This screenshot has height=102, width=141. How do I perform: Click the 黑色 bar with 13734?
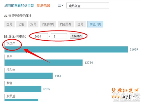click(x=44, y=62)
